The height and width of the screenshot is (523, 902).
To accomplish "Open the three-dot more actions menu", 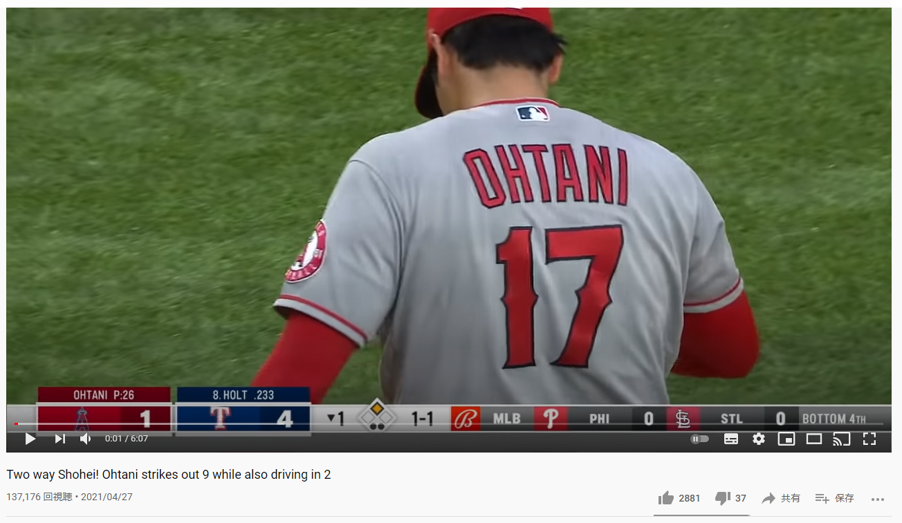I will tap(878, 499).
